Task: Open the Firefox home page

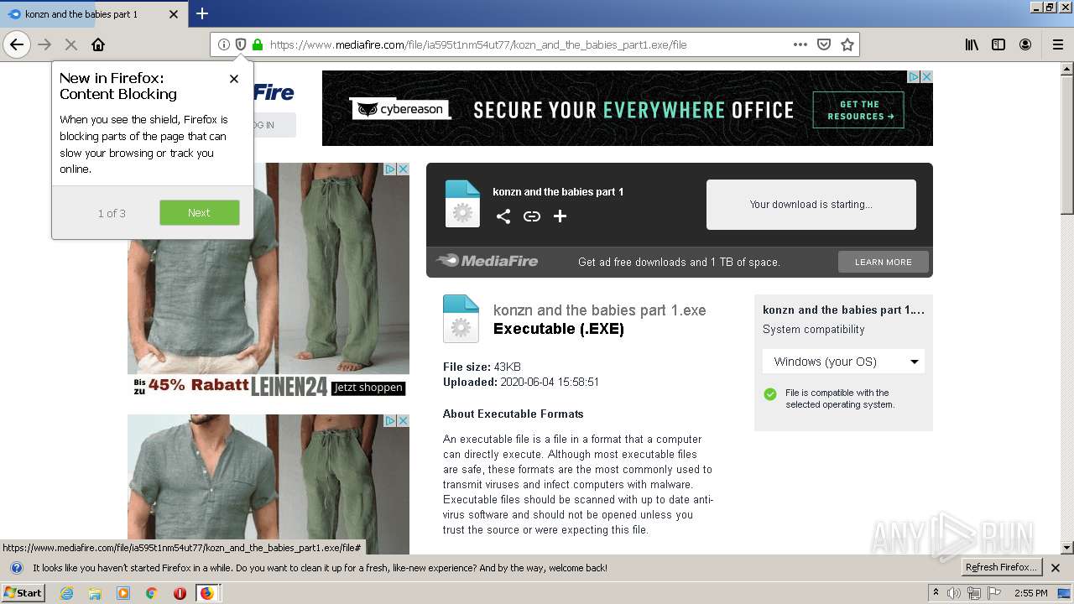Action: pyautogui.click(x=98, y=44)
